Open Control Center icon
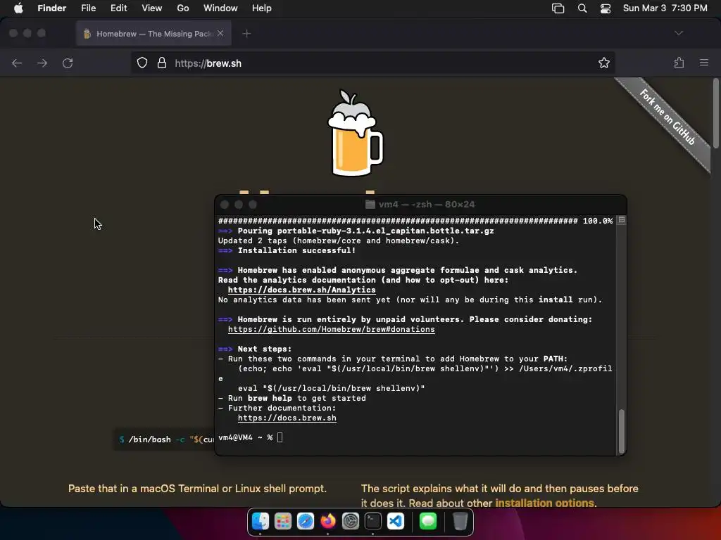The height and width of the screenshot is (540, 721). [x=606, y=8]
